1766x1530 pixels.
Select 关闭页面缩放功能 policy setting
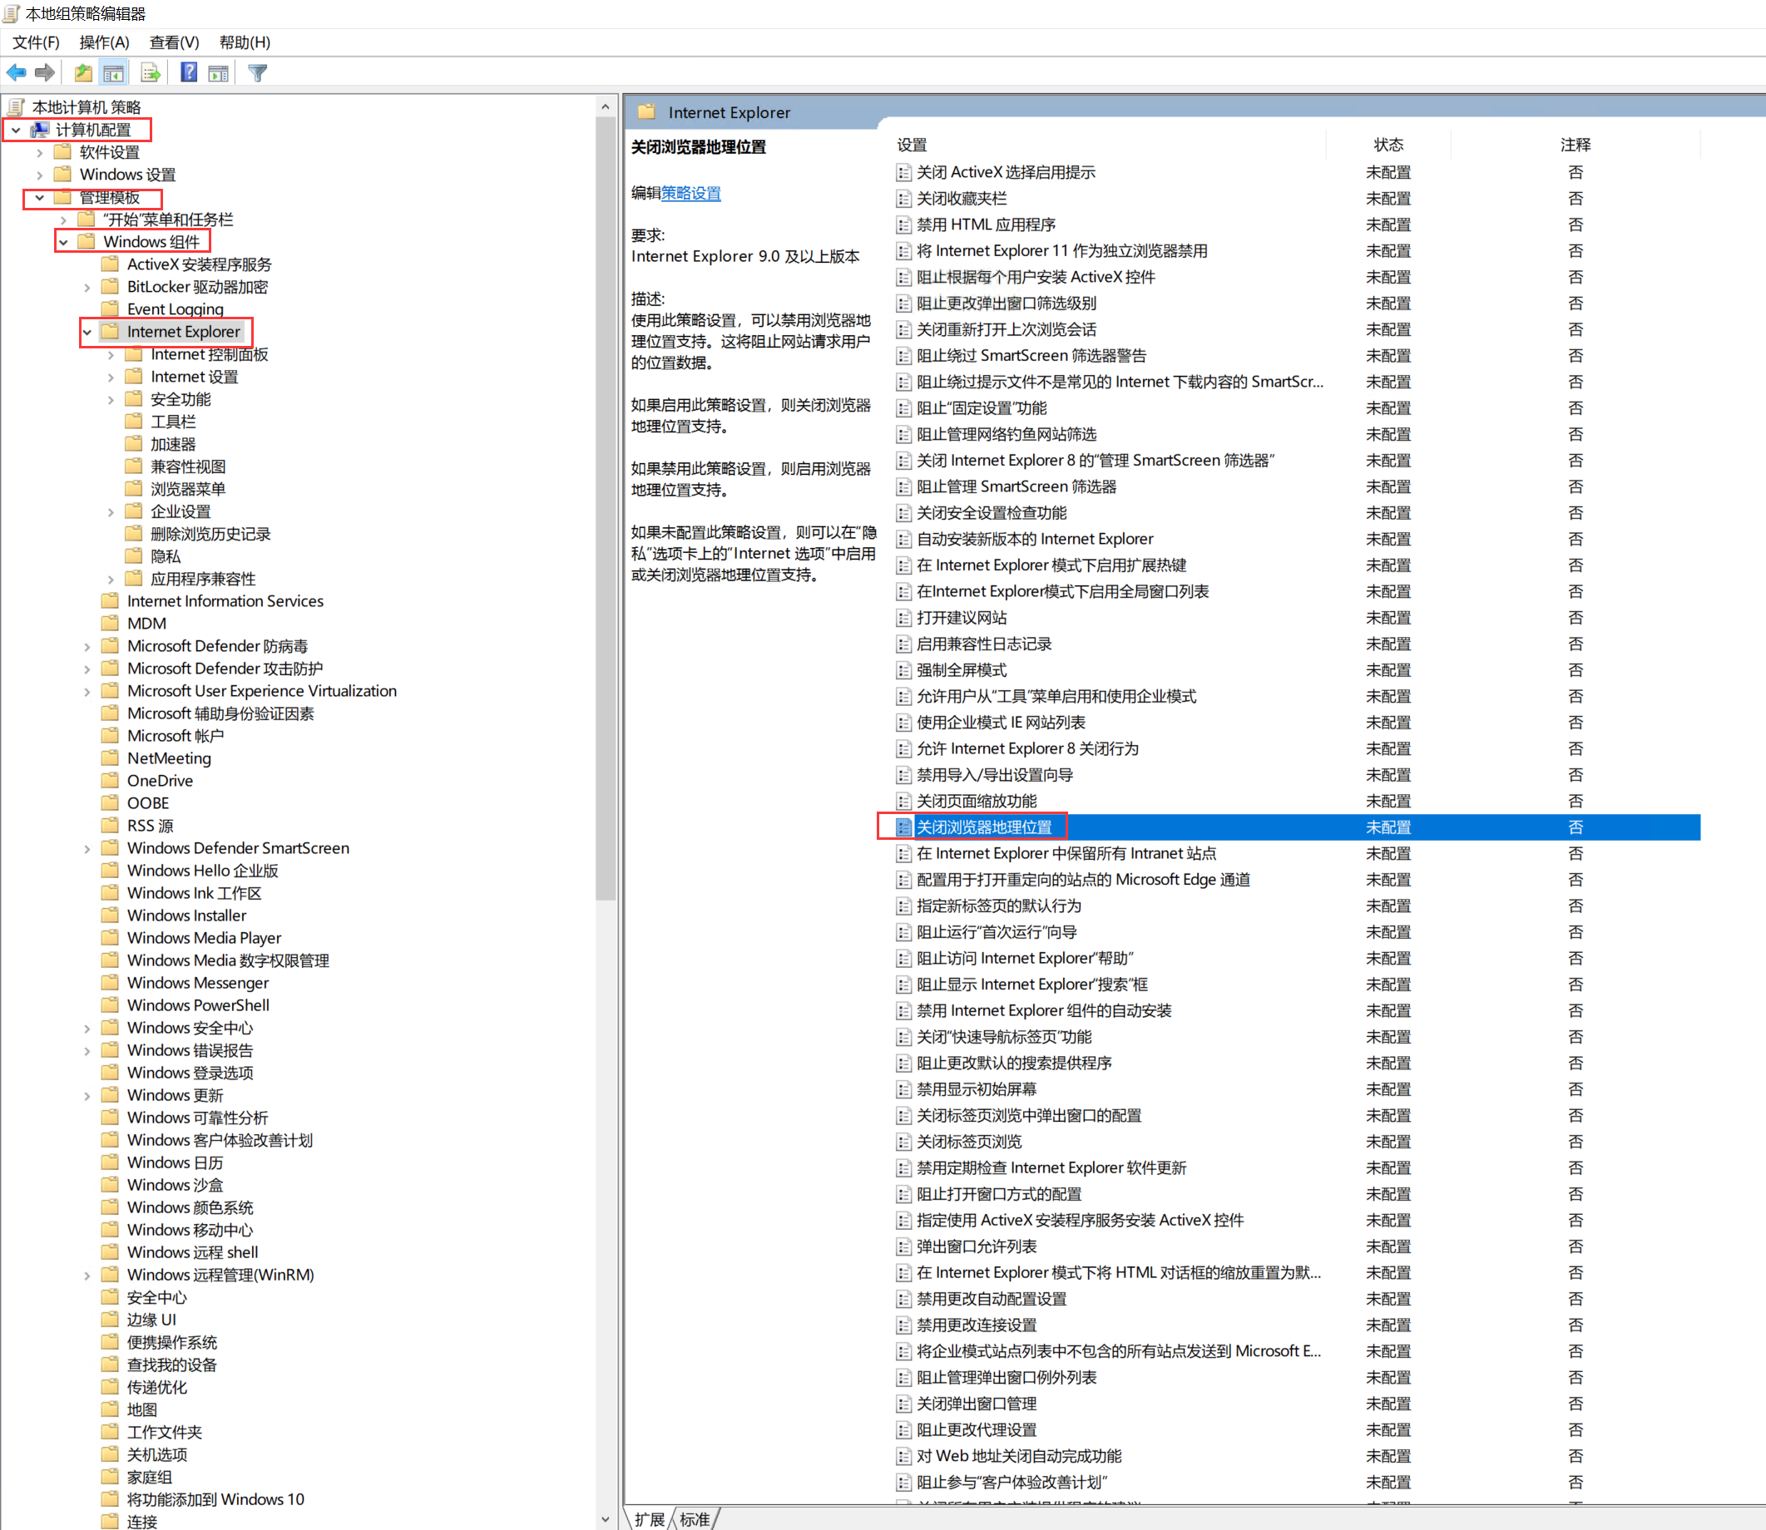tap(975, 801)
